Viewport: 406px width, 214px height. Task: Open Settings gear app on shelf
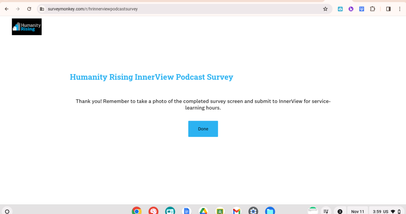[253, 211]
